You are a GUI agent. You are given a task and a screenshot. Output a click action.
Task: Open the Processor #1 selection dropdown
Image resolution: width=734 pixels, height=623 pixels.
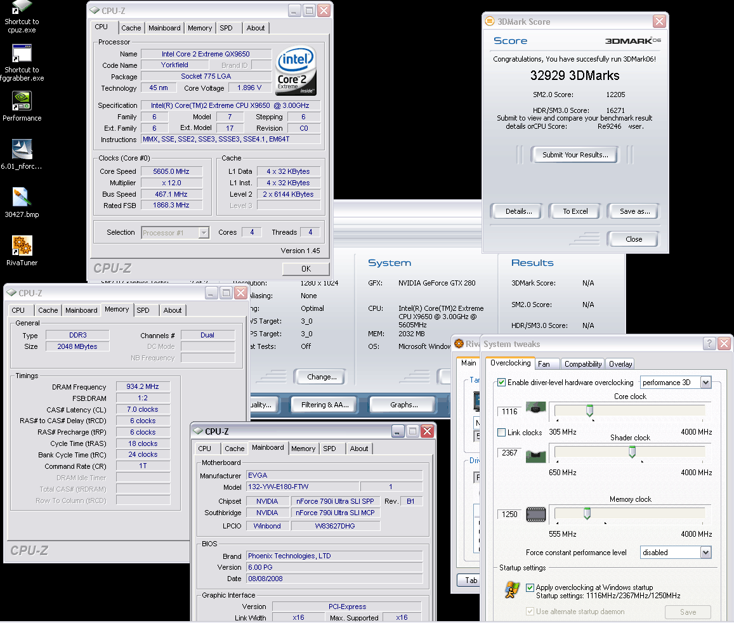(203, 233)
